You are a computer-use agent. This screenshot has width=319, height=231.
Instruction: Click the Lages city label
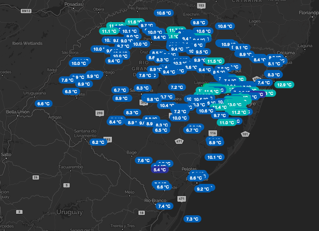pyautogui.click(x=255, y=21)
